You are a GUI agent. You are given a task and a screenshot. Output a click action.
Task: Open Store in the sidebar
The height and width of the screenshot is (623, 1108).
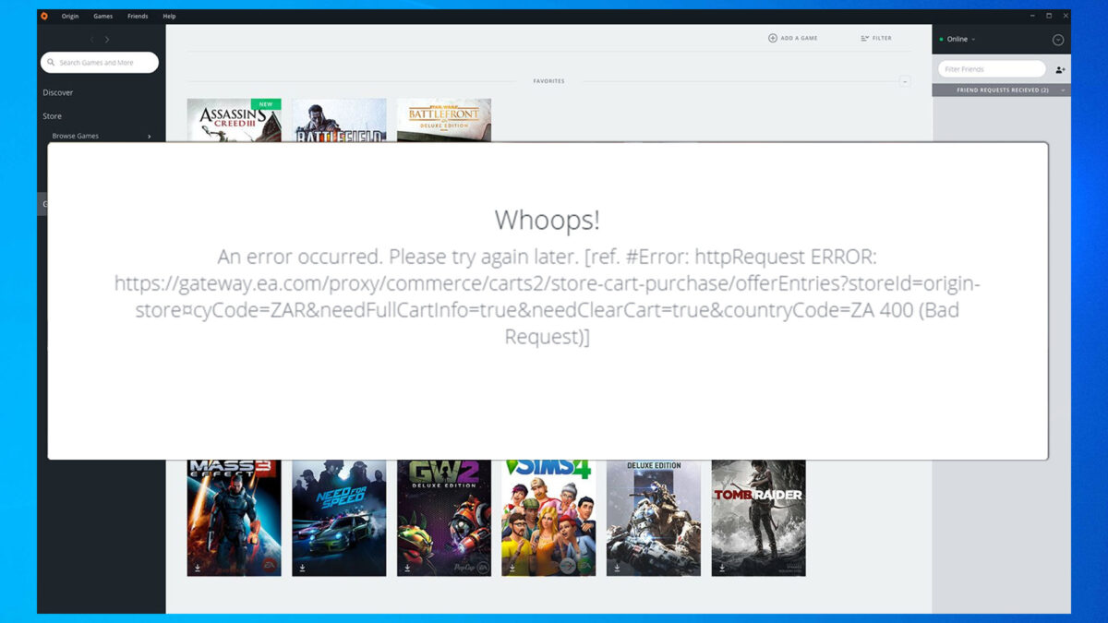coord(53,116)
